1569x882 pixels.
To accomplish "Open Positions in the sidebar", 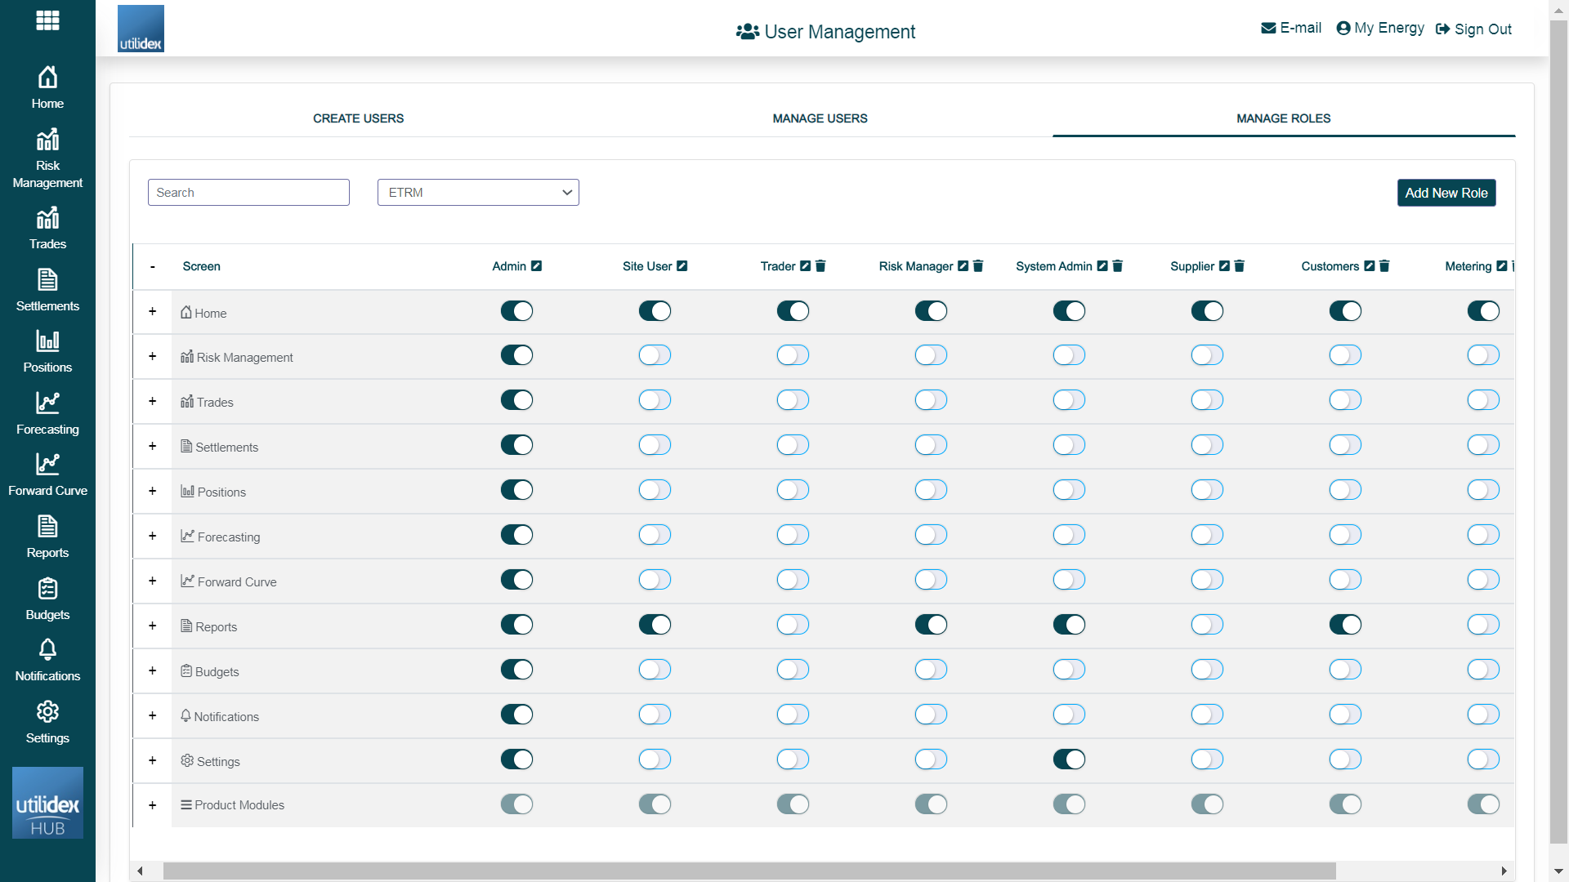I will coord(47,351).
